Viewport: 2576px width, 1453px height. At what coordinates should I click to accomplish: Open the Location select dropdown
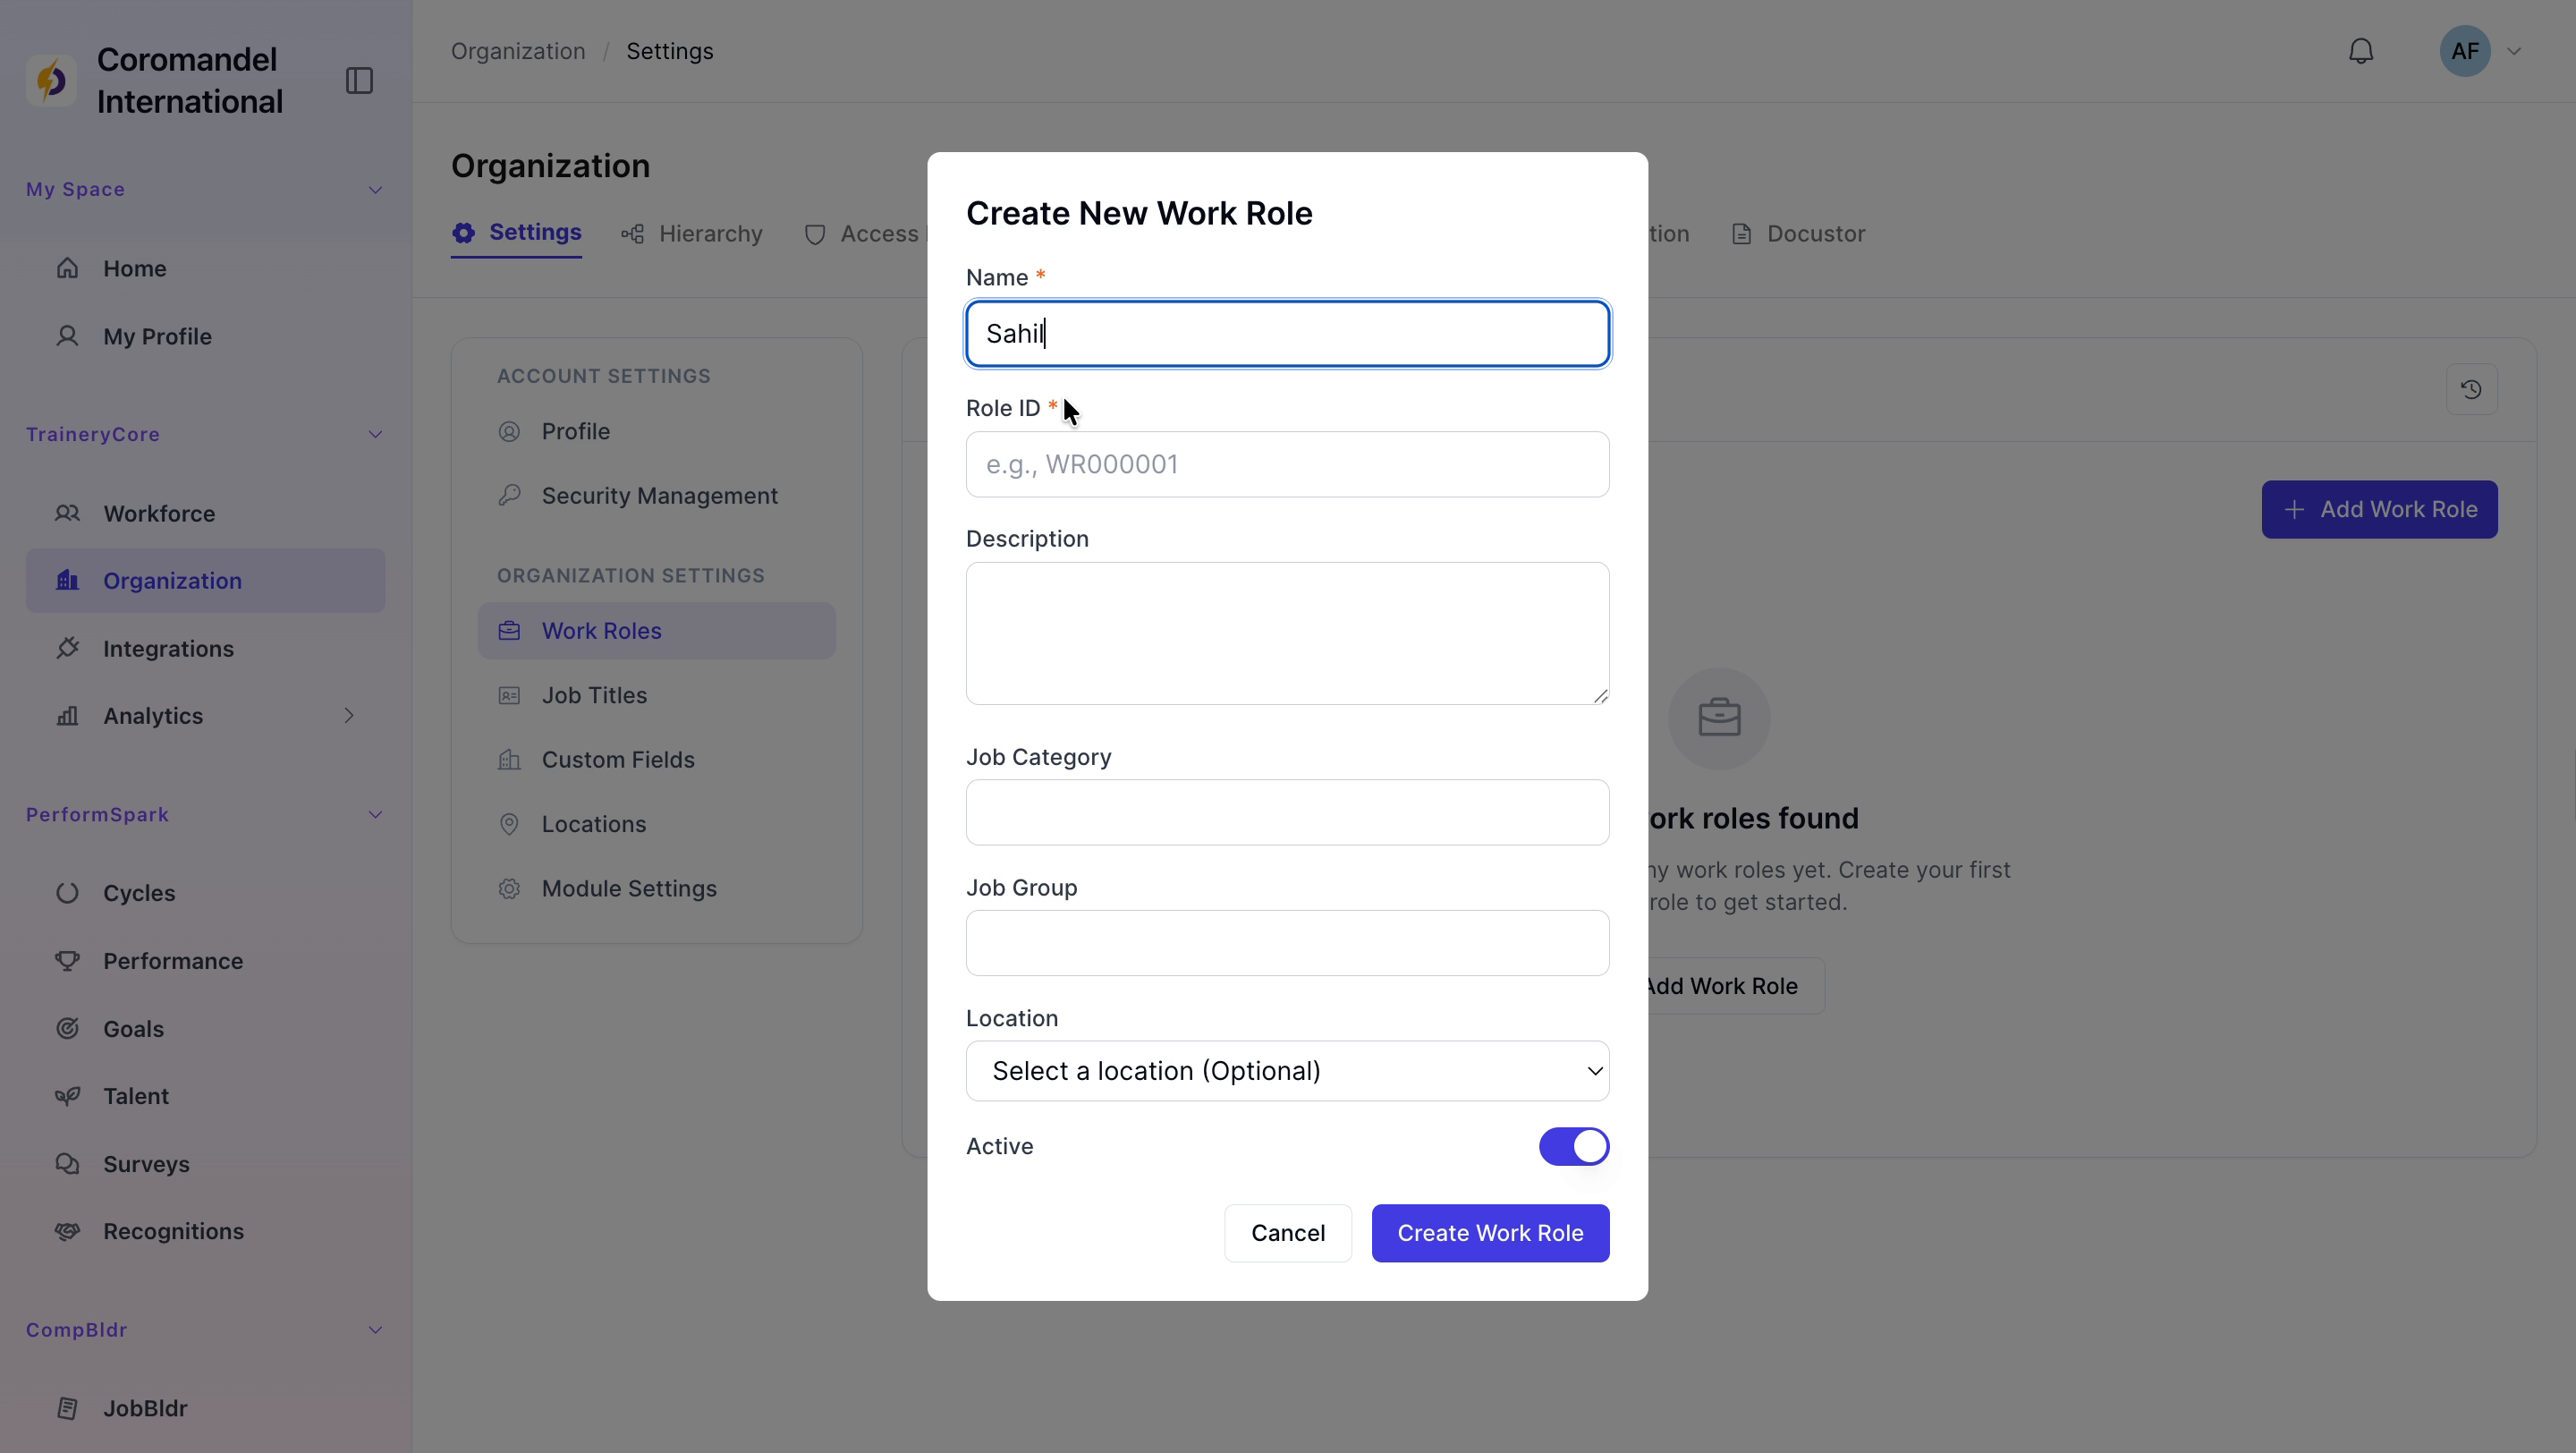tap(1287, 1071)
